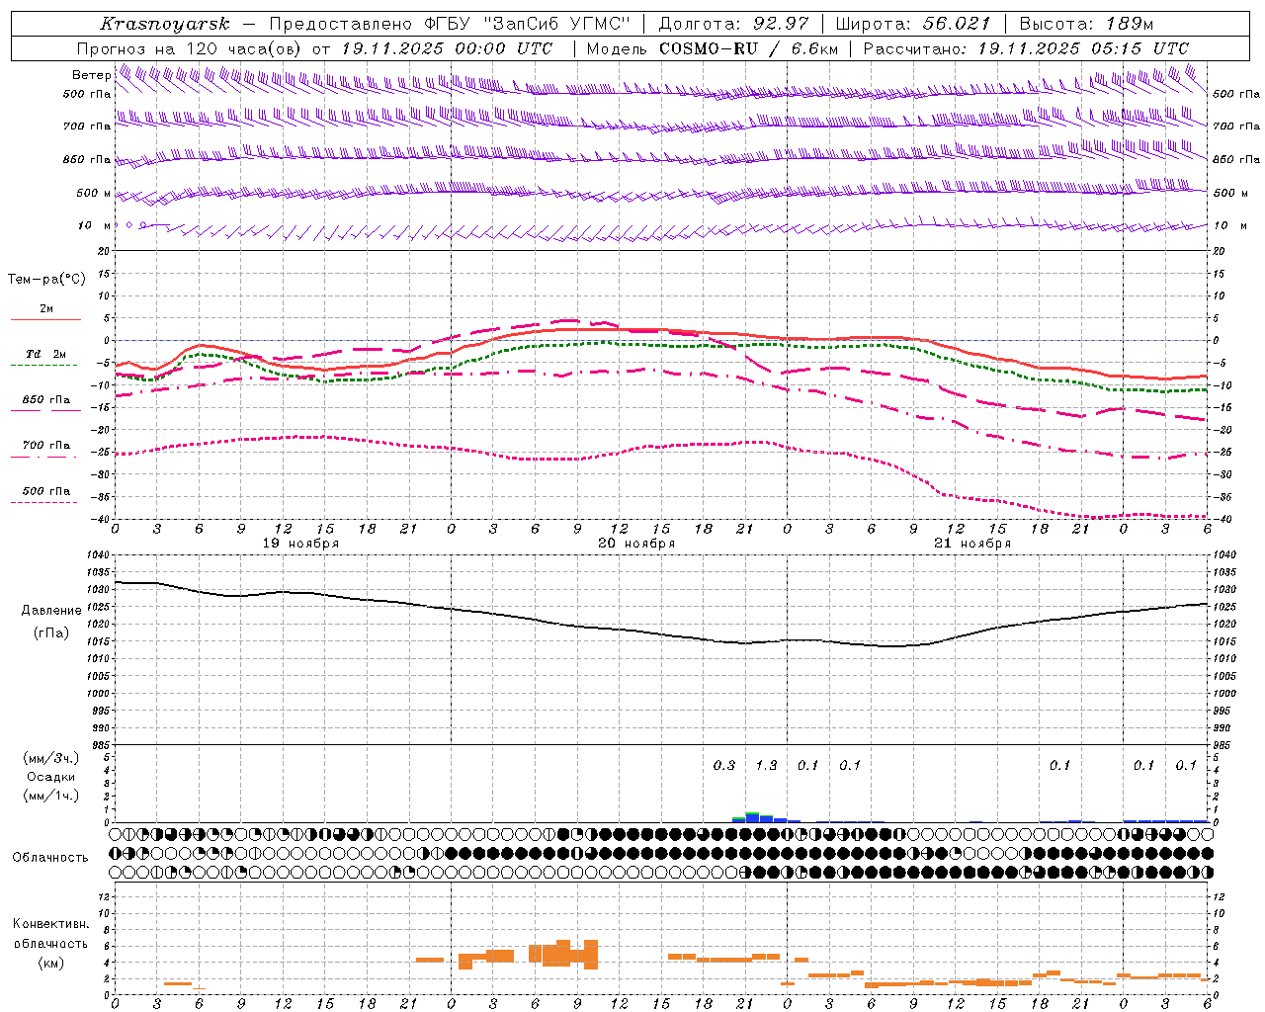Click the '1.3' precipitation amount value
The height and width of the screenshot is (1012, 1265).
coord(766,766)
